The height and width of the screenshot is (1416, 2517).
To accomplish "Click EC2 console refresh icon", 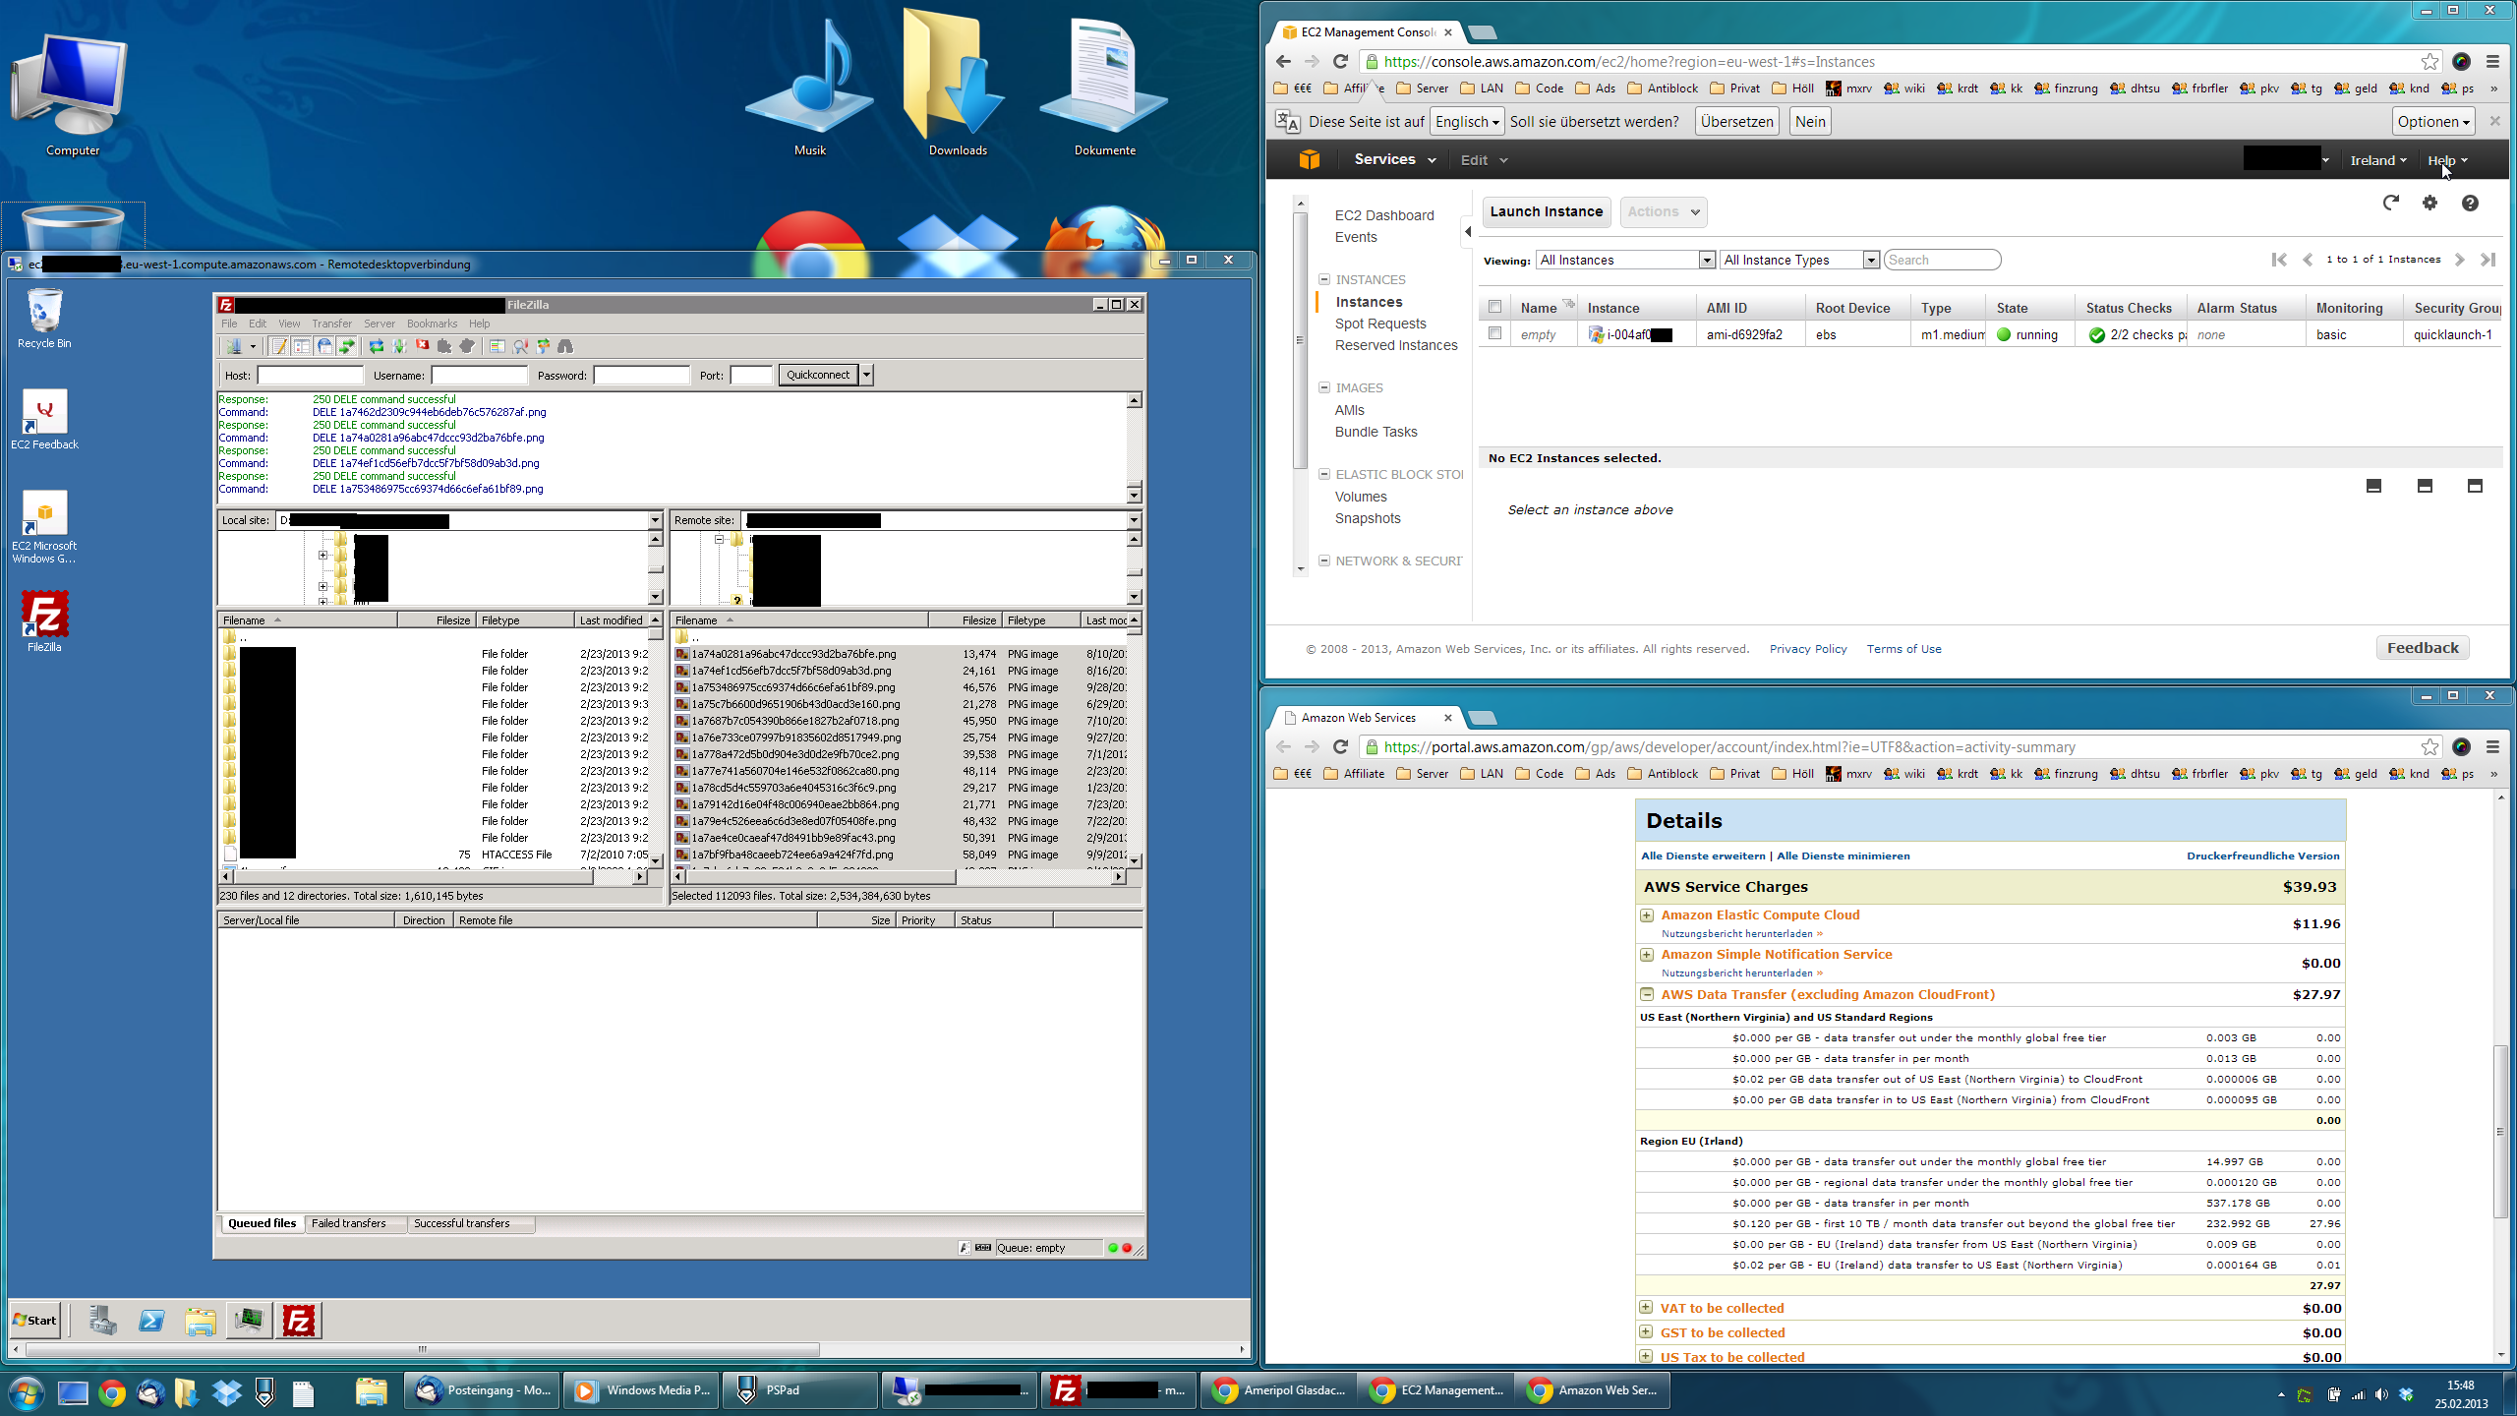I will coord(2390,203).
